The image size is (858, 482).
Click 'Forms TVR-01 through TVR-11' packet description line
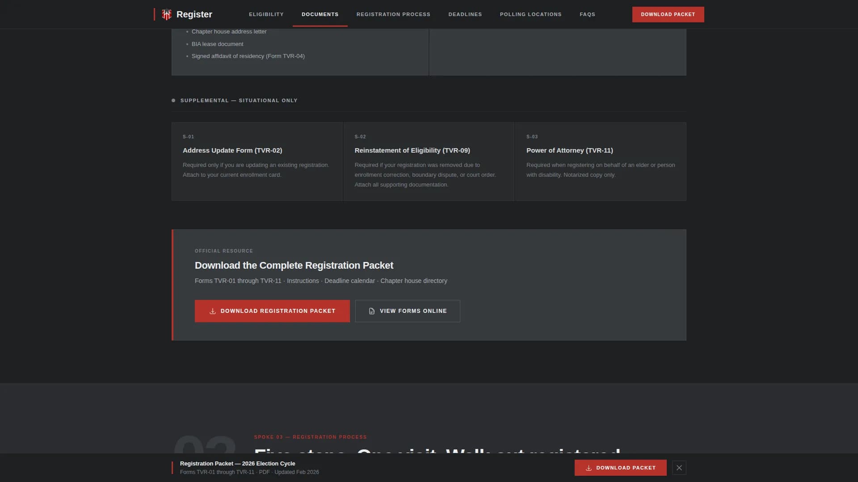pyautogui.click(x=321, y=281)
